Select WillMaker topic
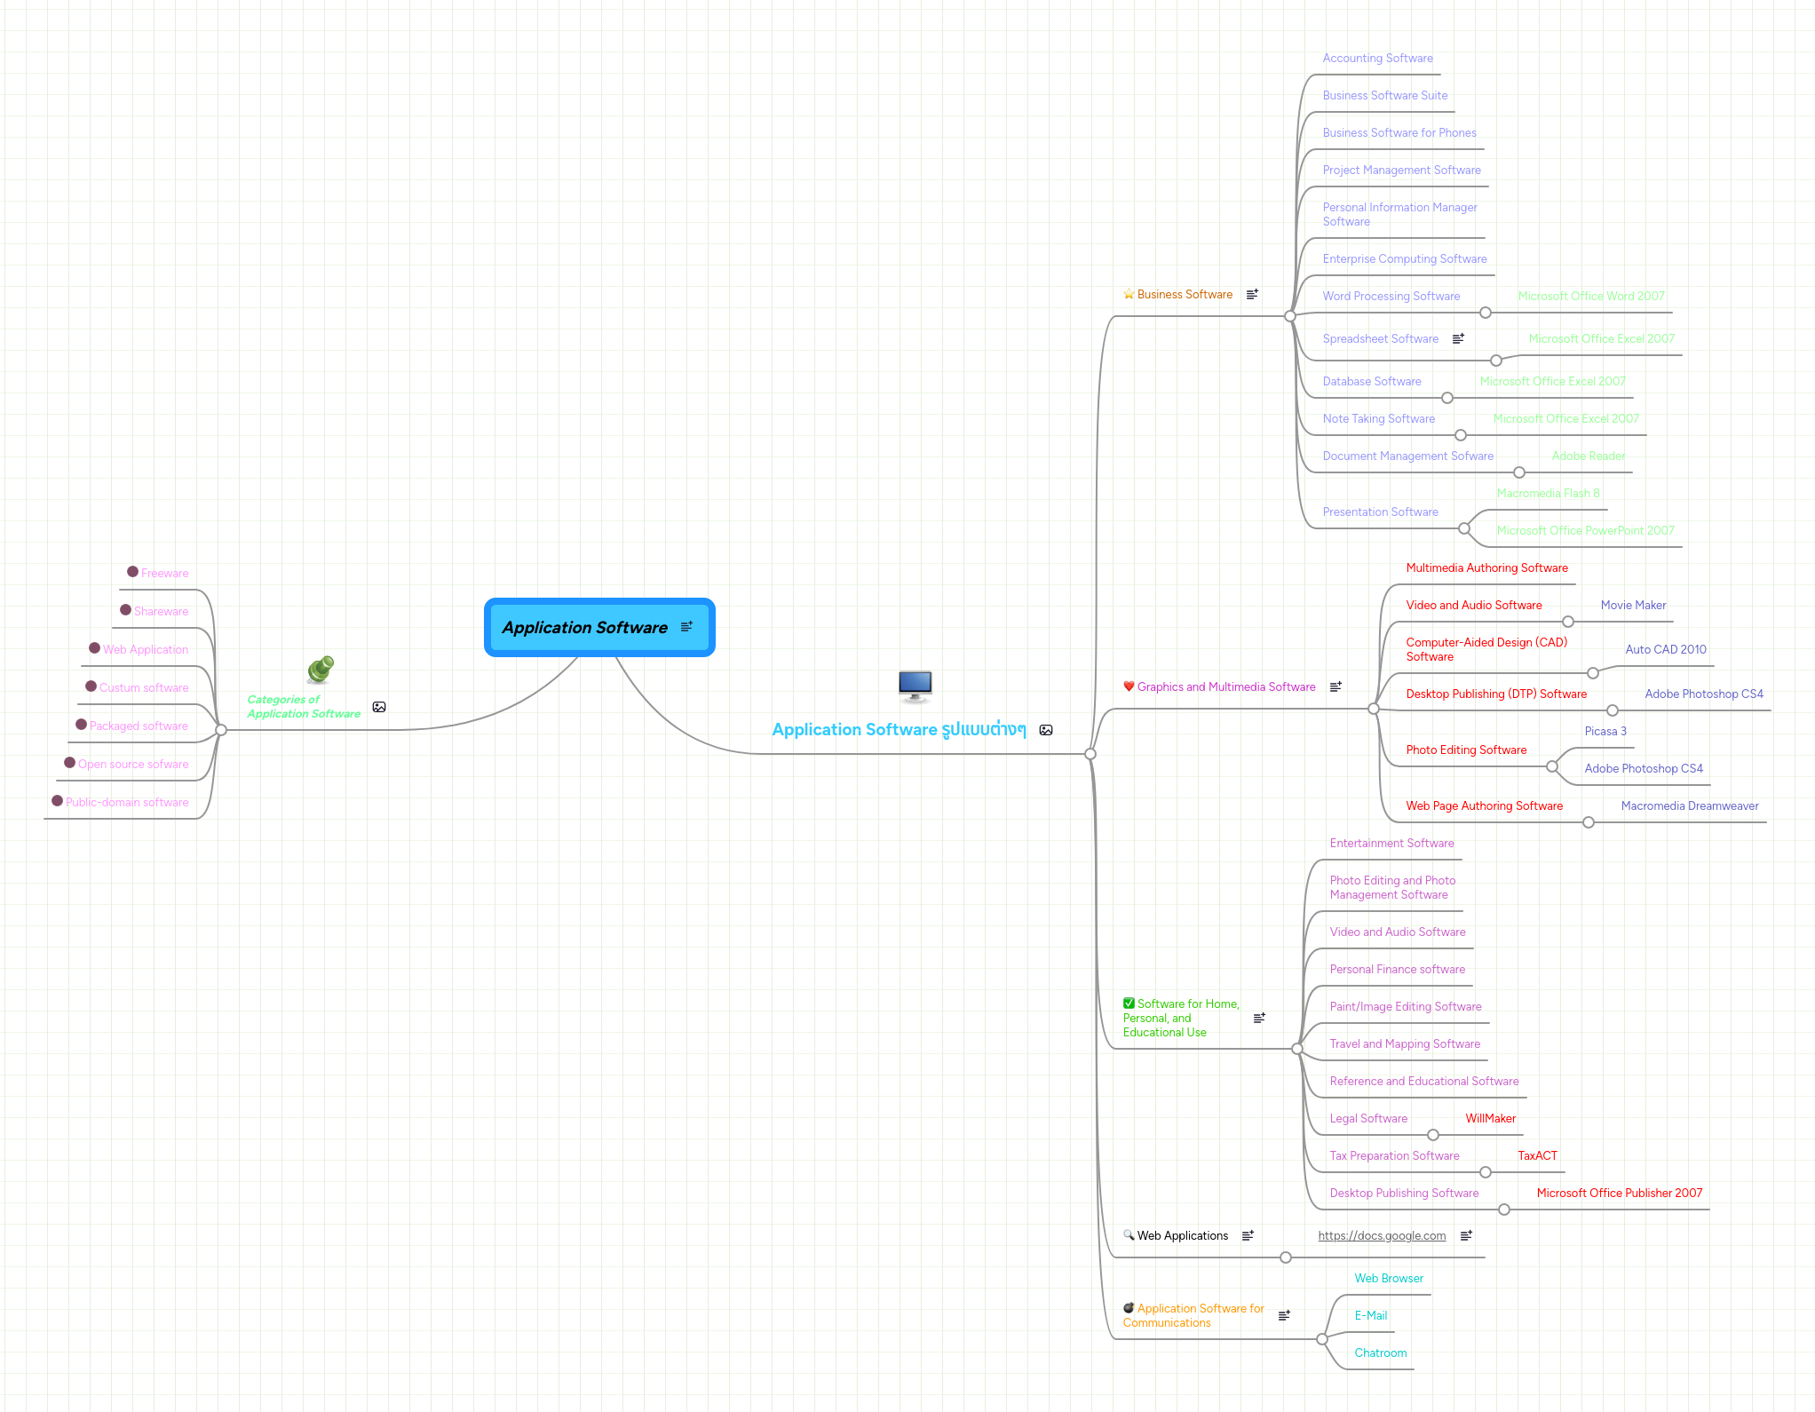 click(1490, 1119)
